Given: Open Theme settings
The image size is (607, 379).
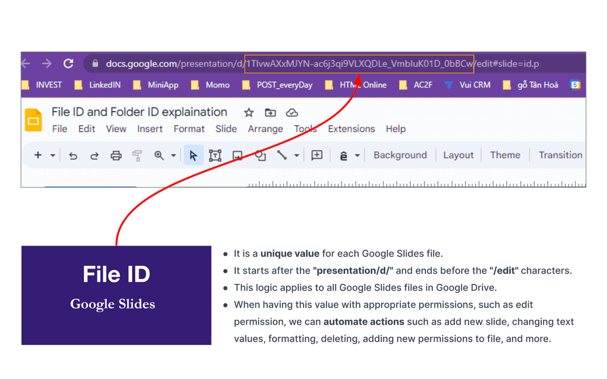Looking at the screenshot, I should coord(504,155).
